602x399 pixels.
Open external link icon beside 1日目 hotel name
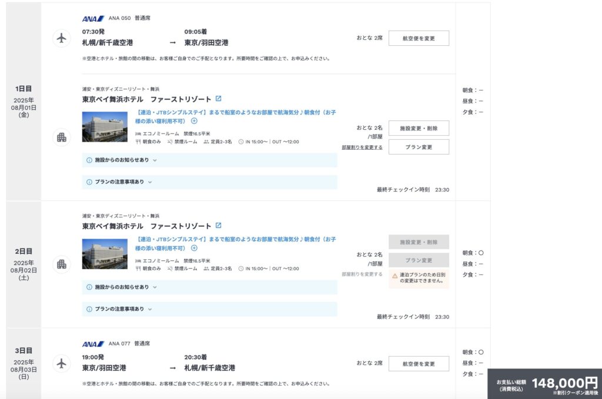pyautogui.click(x=219, y=99)
